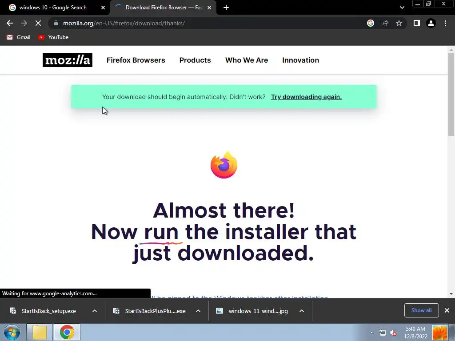Show hidden tray icons
The height and width of the screenshot is (341, 455).
coord(371,333)
